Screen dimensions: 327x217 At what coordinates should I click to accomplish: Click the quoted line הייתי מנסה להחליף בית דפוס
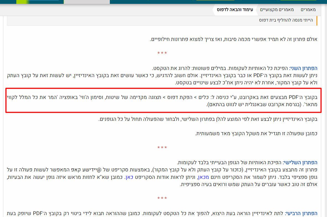click(286, 20)
